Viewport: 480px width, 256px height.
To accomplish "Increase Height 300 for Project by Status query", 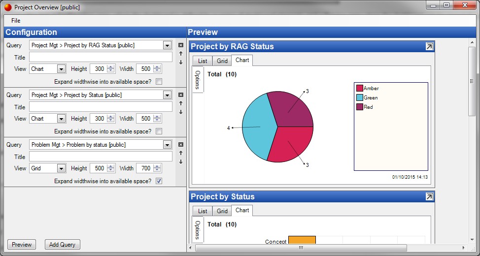I will tap(111, 117).
